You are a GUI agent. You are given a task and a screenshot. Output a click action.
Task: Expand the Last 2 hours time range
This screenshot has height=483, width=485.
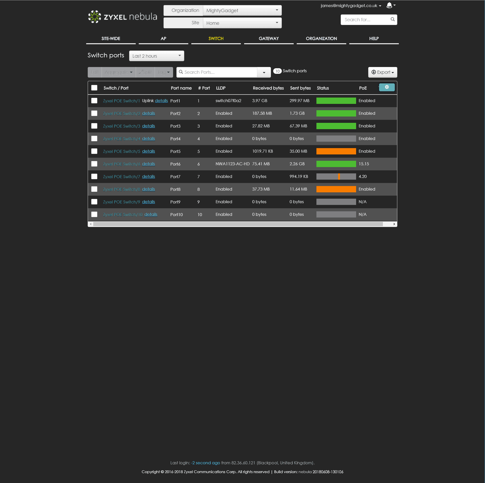click(156, 56)
